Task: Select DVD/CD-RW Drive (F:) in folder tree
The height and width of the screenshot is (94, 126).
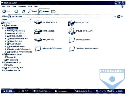Action: 19,39
